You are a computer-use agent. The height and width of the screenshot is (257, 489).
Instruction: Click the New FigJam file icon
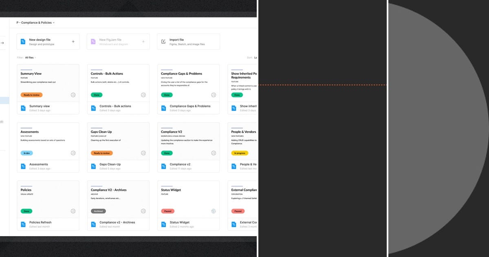pos(93,41)
